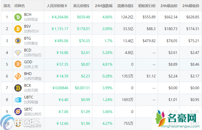This screenshot has height=130, width=202.
Task: Click the purple SBTC coin icon
Action: tap(18, 111)
